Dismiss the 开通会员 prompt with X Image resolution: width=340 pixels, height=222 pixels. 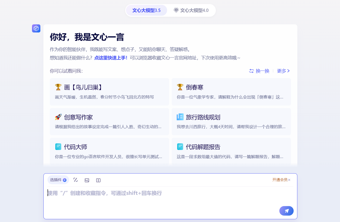click(x=289, y=180)
